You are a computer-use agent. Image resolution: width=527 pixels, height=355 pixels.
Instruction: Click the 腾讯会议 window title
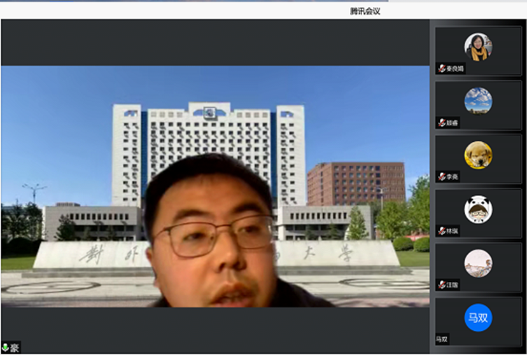click(x=365, y=11)
